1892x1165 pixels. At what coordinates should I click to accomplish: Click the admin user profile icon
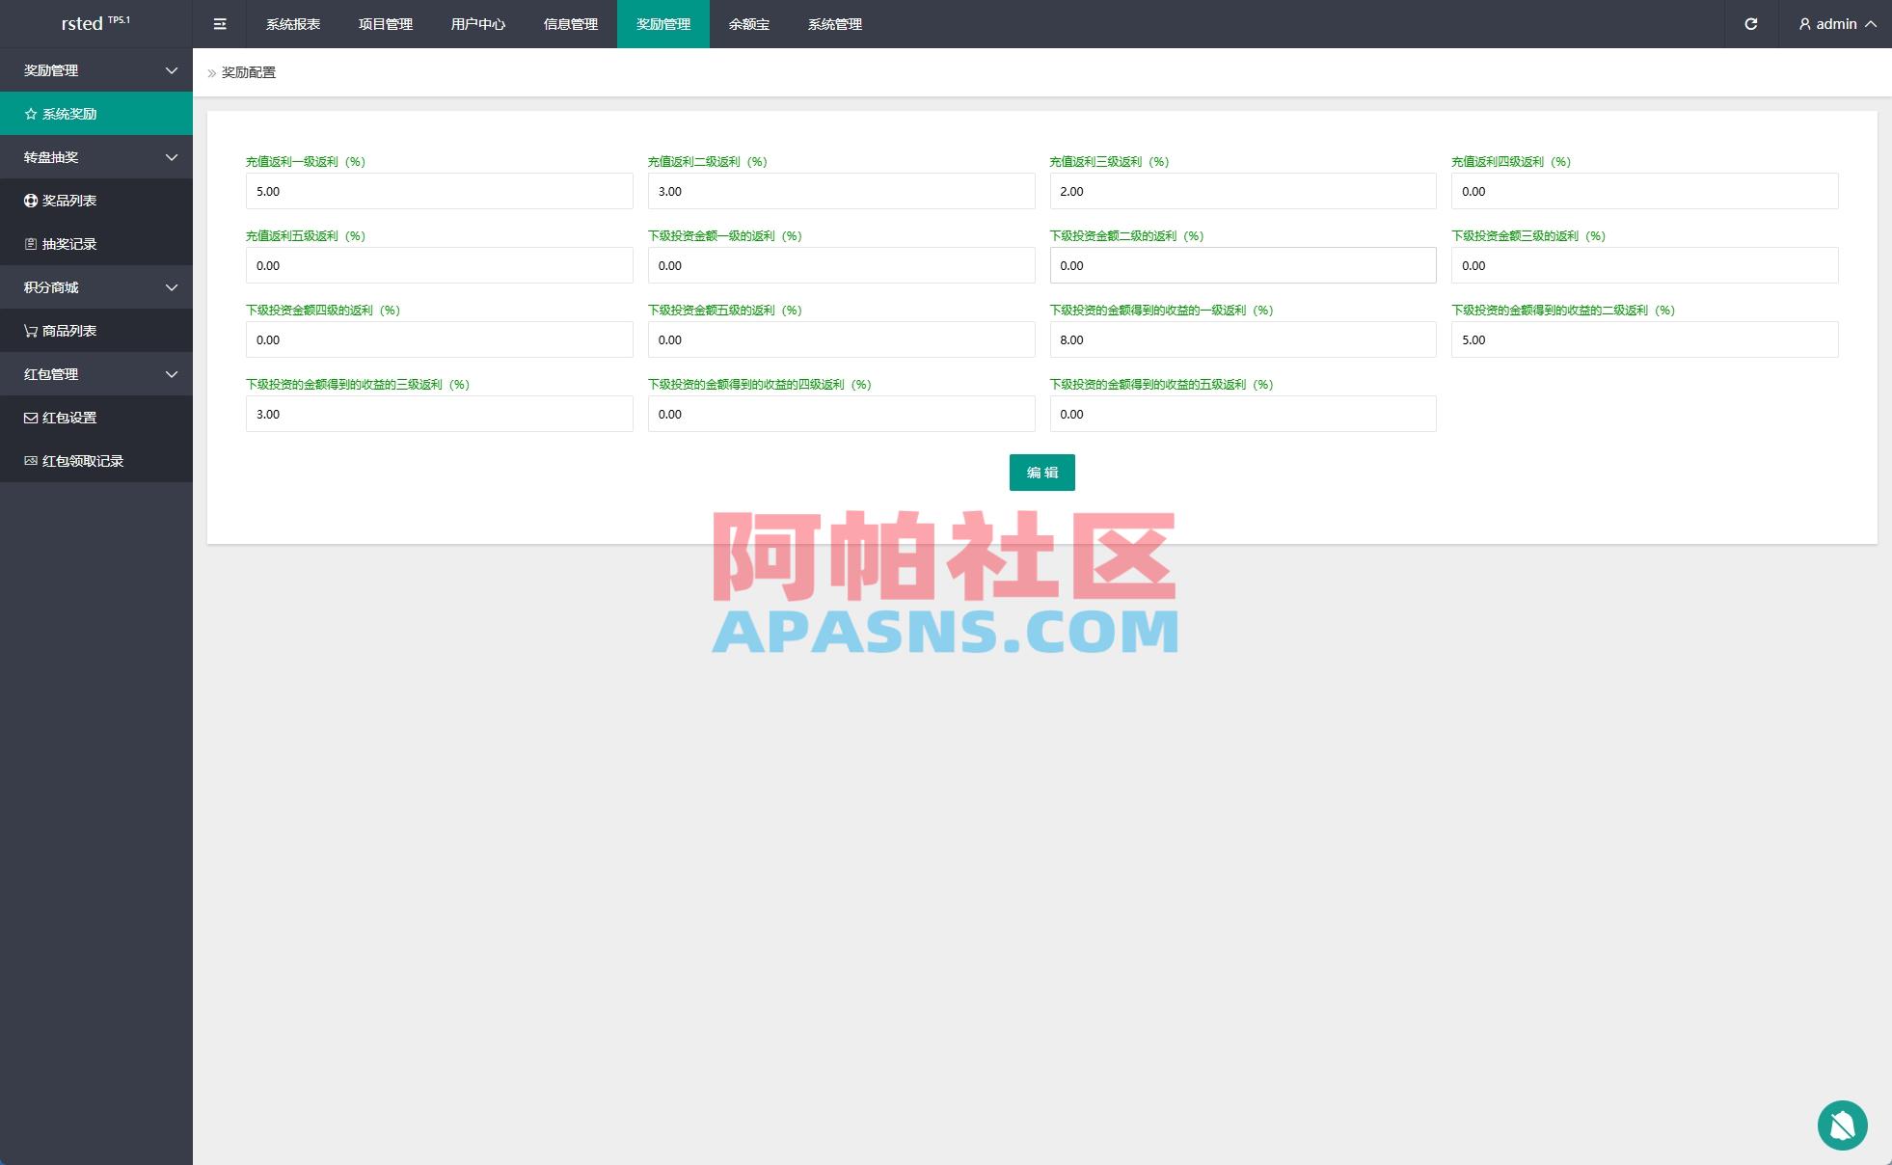1804,24
